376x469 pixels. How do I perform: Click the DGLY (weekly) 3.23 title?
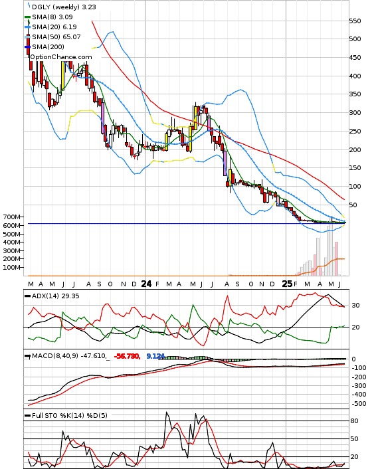pos(64,7)
